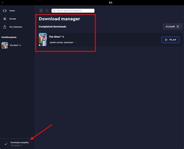Navigate forward with the right arrow
The height and width of the screenshot is (149, 184).
pyautogui.click(x=47, y=11)
